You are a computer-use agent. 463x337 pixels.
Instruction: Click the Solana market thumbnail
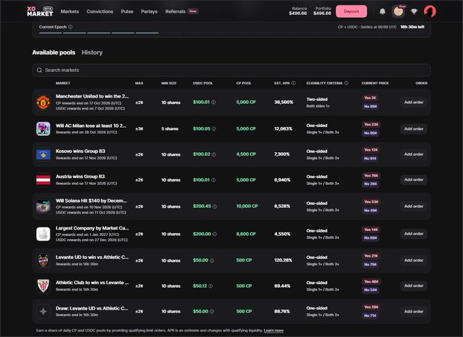coord(43,206)
